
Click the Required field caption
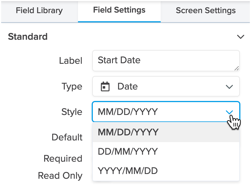63,159
